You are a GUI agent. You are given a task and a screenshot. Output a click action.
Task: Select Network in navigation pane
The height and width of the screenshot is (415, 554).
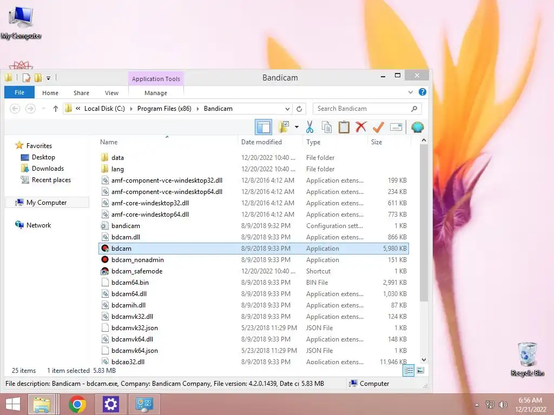point(38,225)
